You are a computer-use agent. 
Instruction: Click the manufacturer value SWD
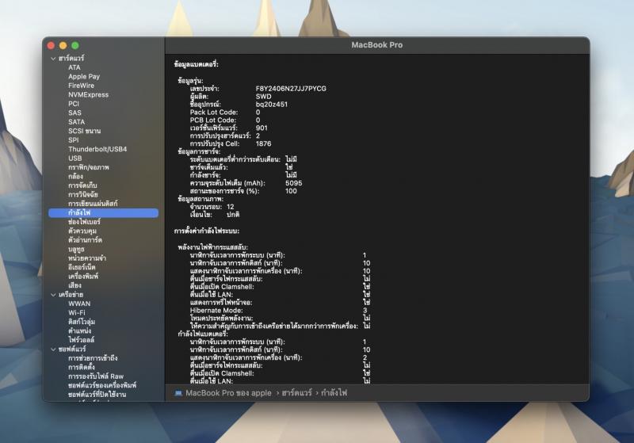(264, 97)
